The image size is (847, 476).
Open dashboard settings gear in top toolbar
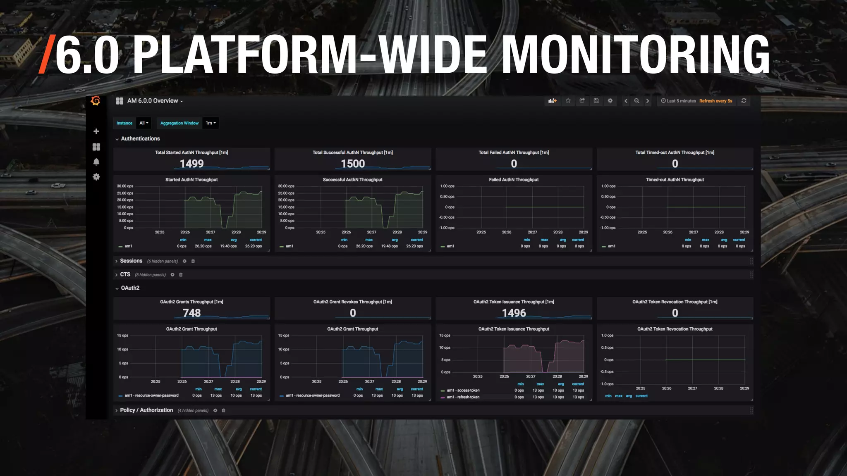tap(610, 101)
